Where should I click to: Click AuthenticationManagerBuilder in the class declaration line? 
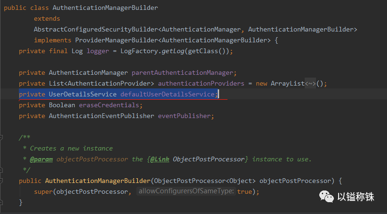(x=105, y=8)
